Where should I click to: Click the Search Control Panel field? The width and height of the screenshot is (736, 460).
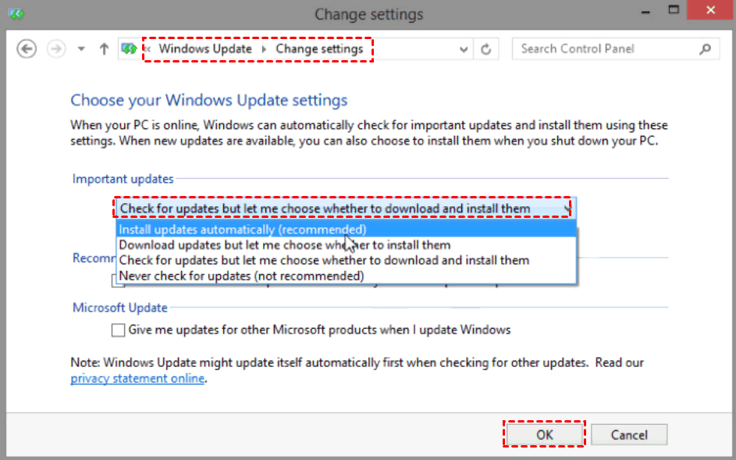coord(616,49)
